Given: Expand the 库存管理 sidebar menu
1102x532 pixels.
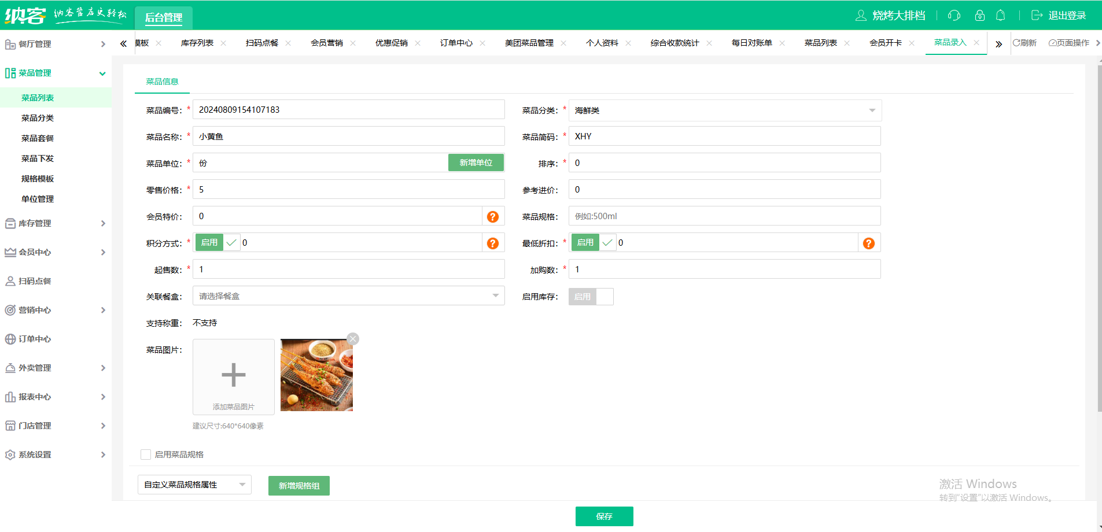Looking at the screenshot, I should pos(56,223).
